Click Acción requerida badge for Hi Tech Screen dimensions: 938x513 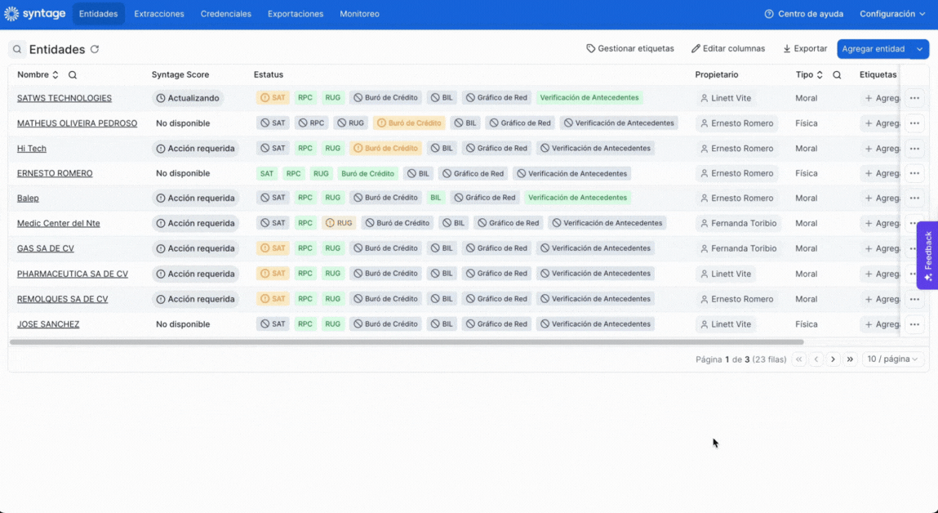coord(196,149)
